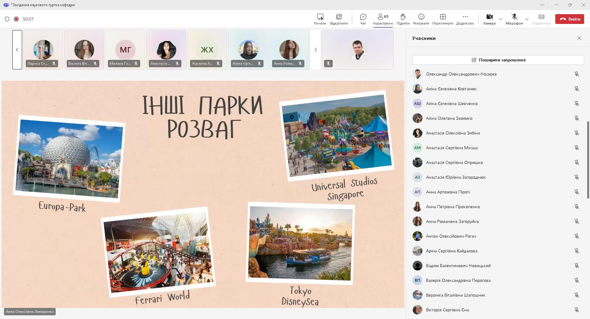The image size is (590, 319).
Task: Click the Відкріпити pop-out icon
Action: pyautogui.click(x=339, y=17)
